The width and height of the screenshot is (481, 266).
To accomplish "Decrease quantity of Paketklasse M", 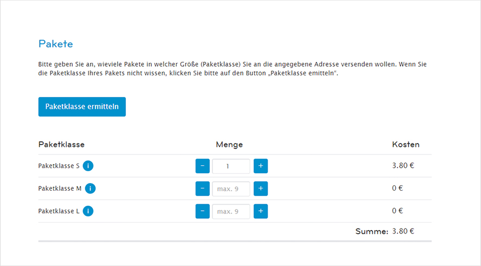I will (x=202, y=189).
